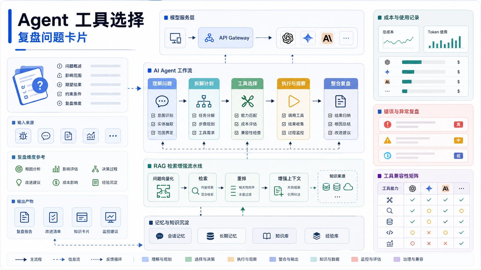The height and width of the screenshot is (270, 481).
Task: Click the 增强上下文 card
Action: pos(289,187)
